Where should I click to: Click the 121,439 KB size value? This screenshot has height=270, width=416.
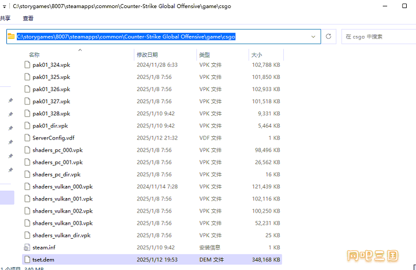266,187
